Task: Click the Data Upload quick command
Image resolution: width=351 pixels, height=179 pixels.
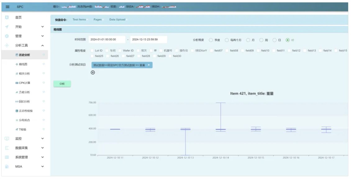Action: (117, 20)
